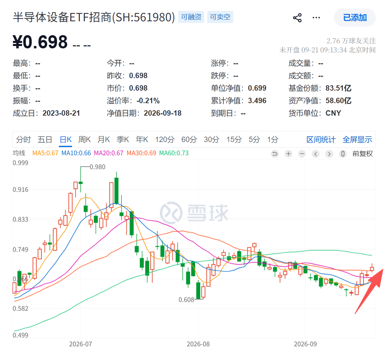
Task: Select the 日K tab
Action: 66,140
